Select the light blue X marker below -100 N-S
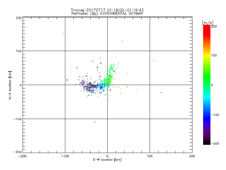This screenshot has width=226, height=170. coord(95,122)
